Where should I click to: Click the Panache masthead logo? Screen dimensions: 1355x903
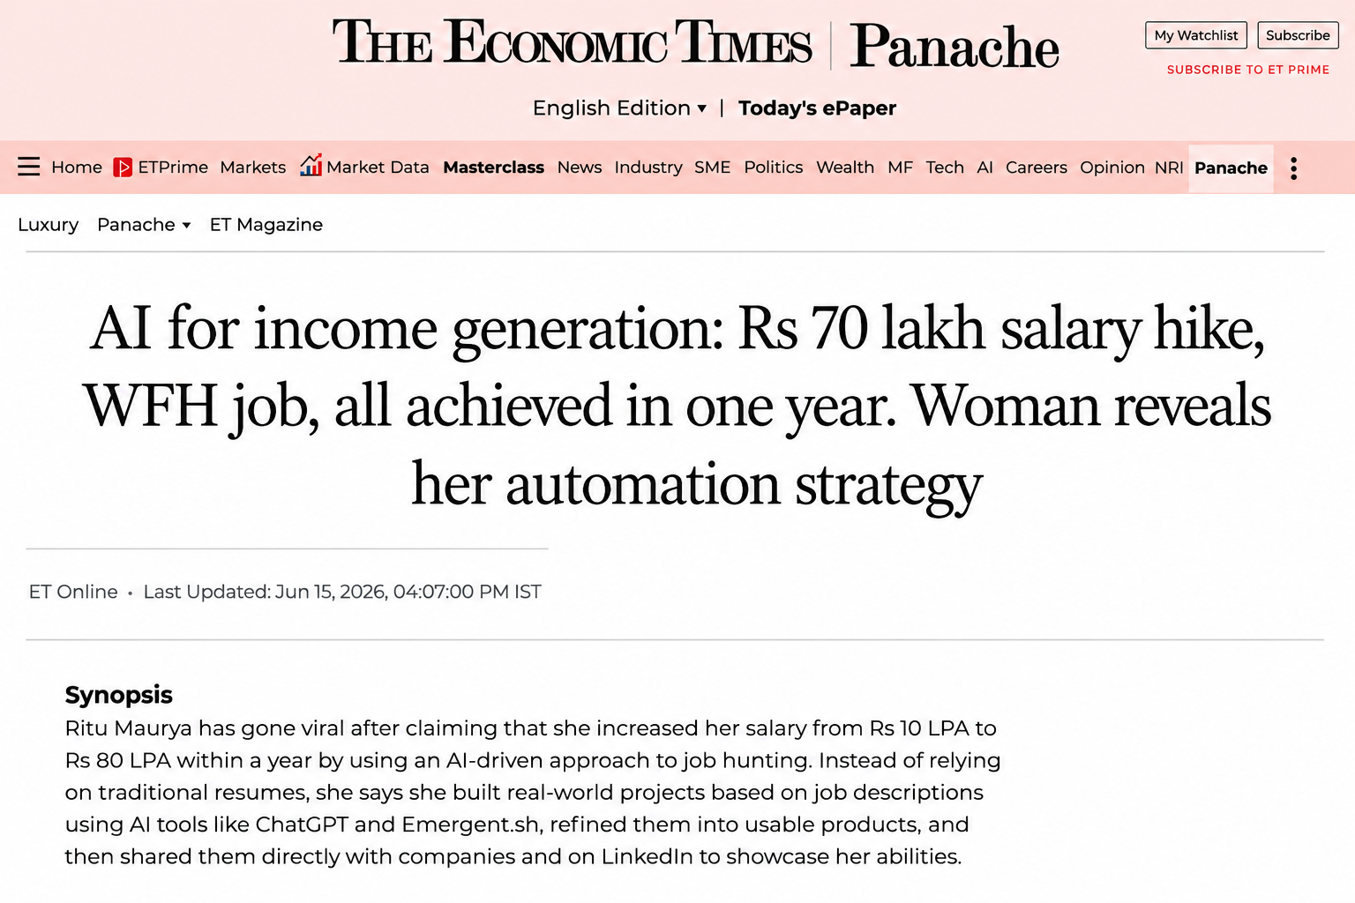[x=954, y=46]
